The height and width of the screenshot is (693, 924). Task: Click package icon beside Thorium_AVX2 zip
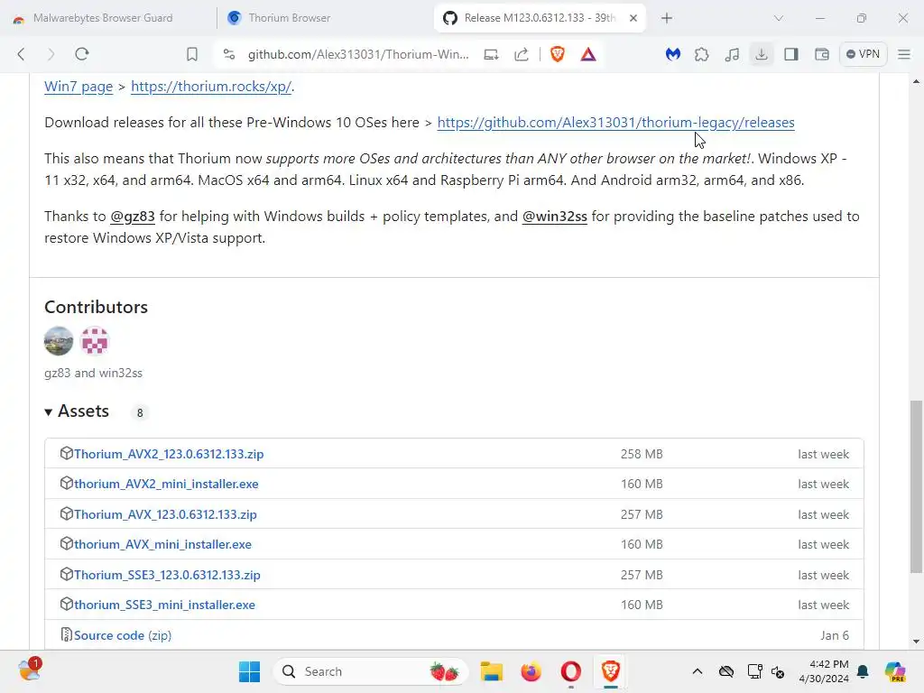pyautogui.click(x=66, y=453)
